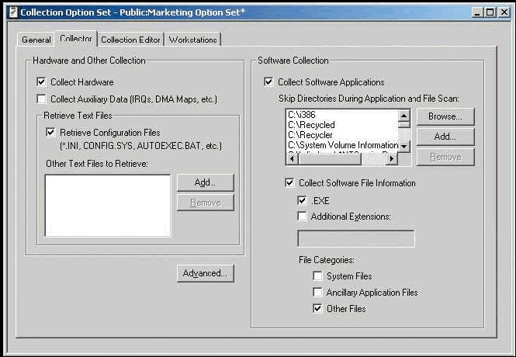Click skip list scroll up arrow
Screen dimensions: 516x357
click(404, 116)
